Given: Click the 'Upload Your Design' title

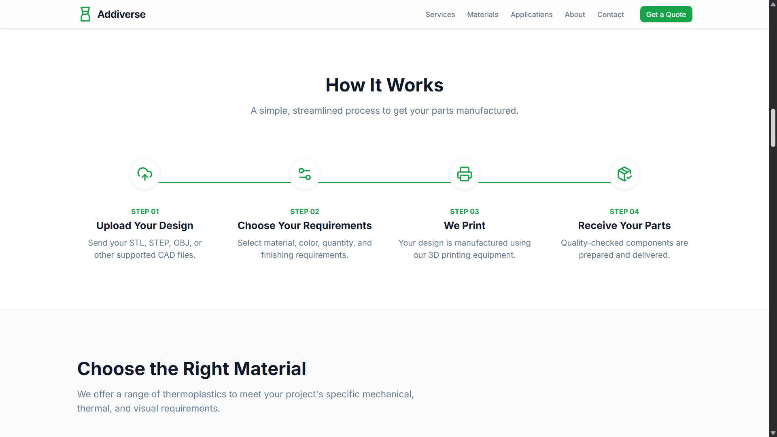Looking at the screenshot, I should click(x=145, y=225).
